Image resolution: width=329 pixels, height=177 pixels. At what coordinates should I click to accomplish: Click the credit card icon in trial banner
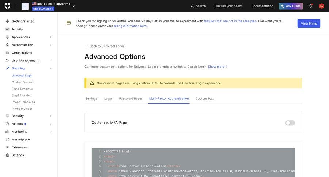(x=68, y=23)
